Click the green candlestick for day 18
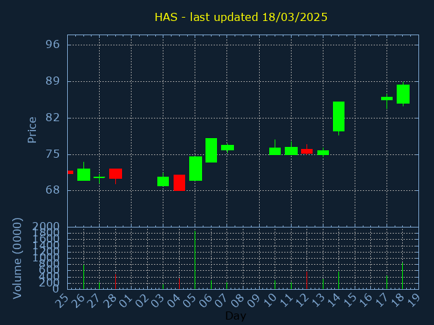This screenshot has height=325, width=434. (403, 94)
